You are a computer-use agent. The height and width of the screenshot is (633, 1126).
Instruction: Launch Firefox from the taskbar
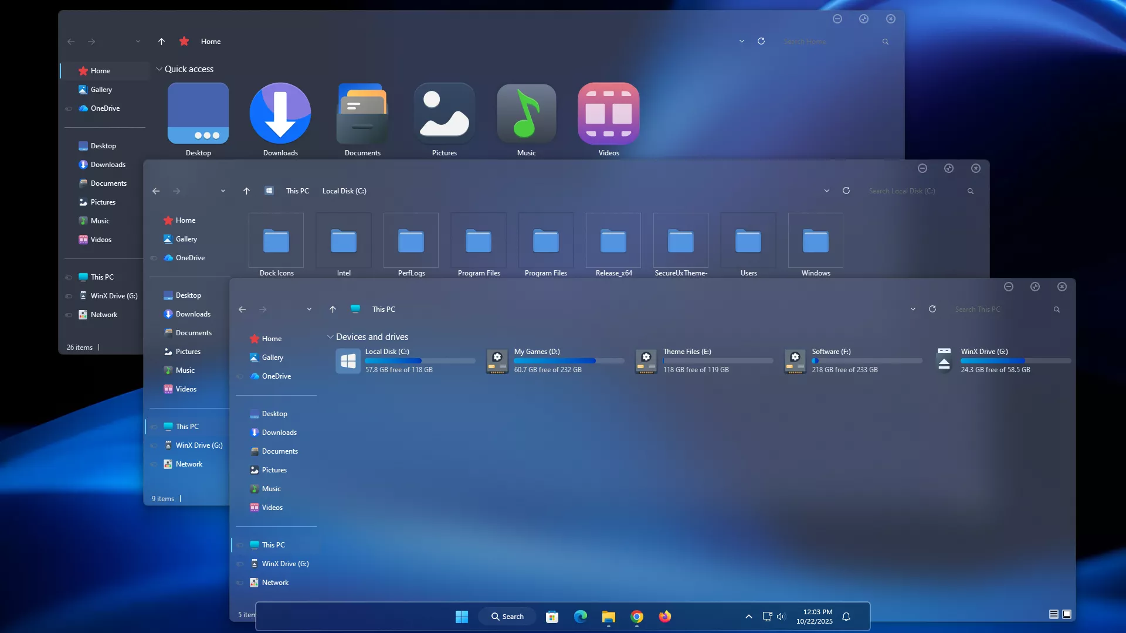664,617
